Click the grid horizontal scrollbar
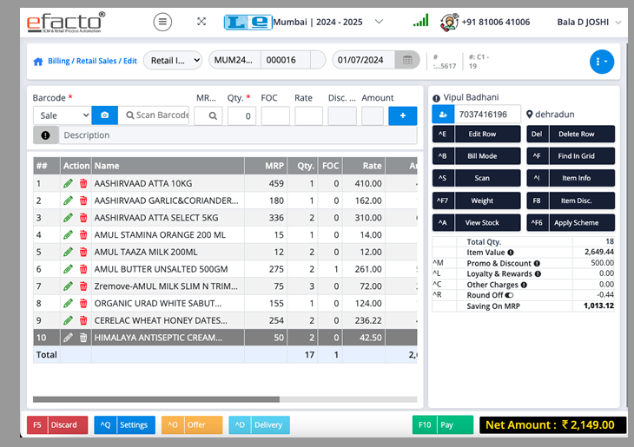The height and width of the screenshot is (447, 634). click(156, 399)
